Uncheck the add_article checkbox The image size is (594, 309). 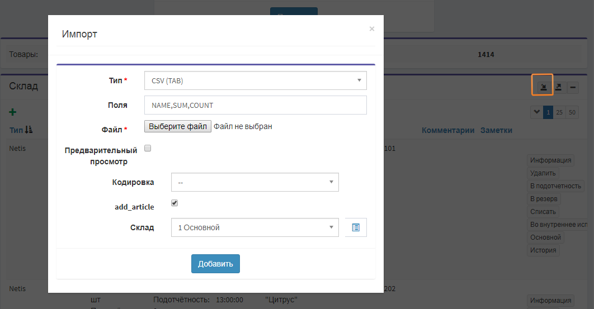pos(175,203)
